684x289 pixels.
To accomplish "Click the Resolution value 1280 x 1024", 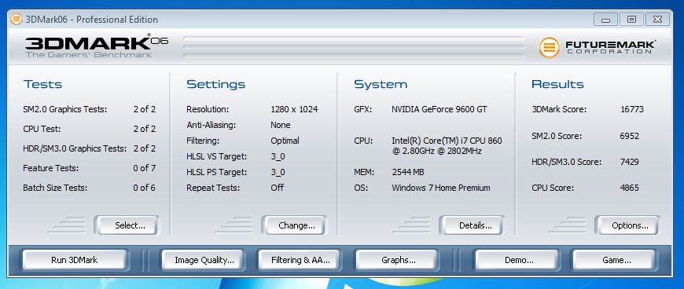I will [294, 109].
